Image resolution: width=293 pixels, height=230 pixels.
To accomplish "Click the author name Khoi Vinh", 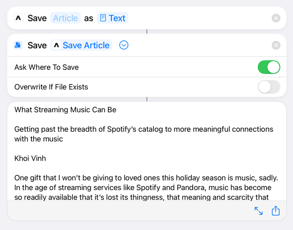I will [30, 158].
